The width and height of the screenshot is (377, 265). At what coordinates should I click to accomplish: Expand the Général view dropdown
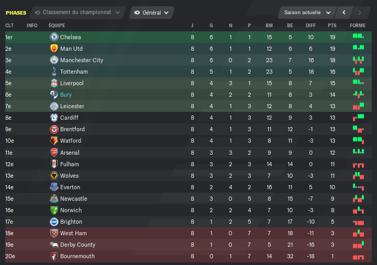152,13
